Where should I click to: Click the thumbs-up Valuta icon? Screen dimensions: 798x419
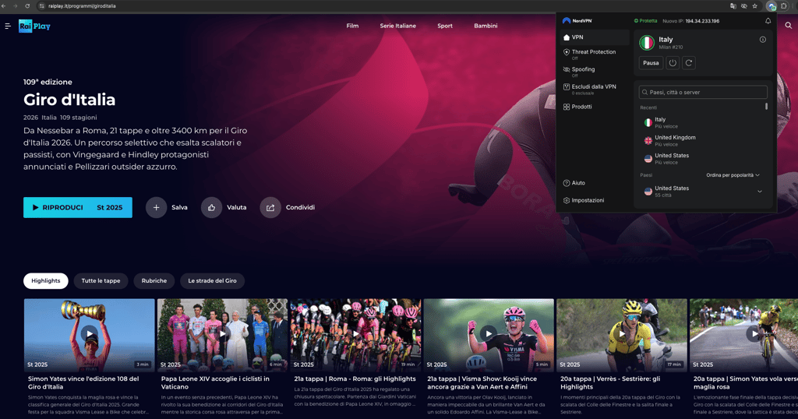[211, 207]
